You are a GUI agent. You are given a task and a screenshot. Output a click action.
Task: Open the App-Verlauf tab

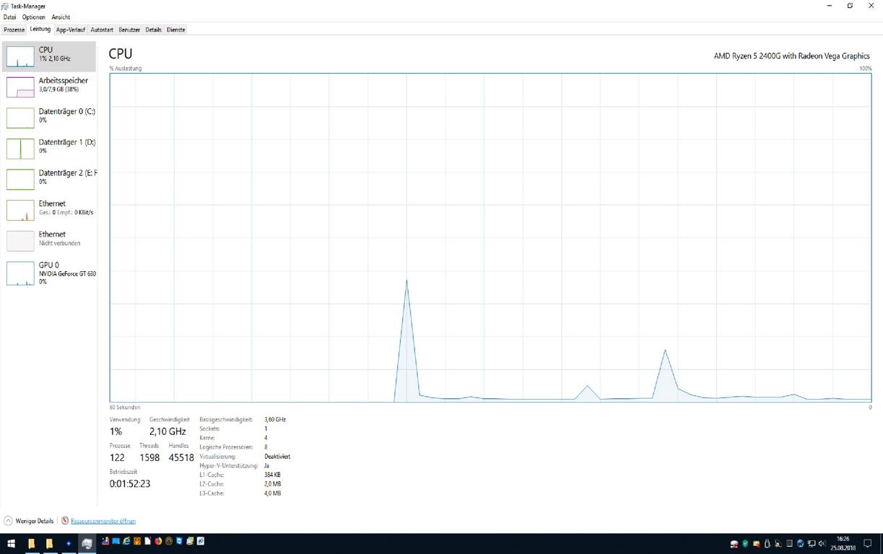point(71,30)
